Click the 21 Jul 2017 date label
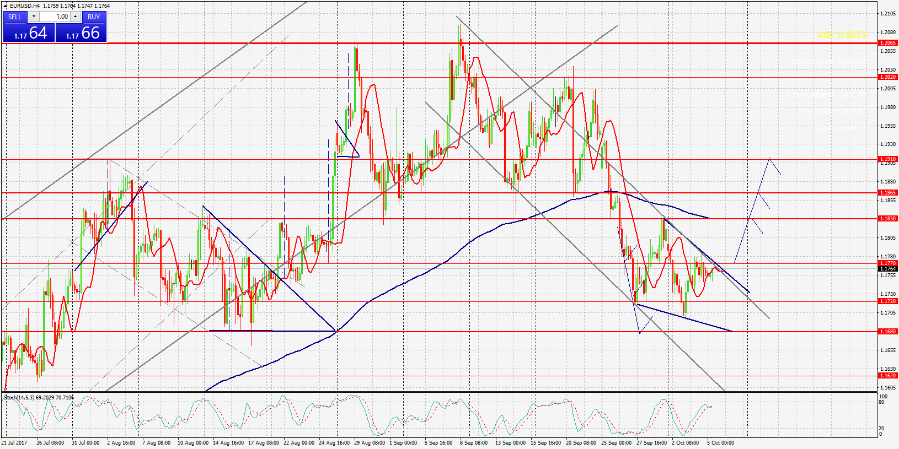Screen dimensions: 899x449 pos(14,442)
